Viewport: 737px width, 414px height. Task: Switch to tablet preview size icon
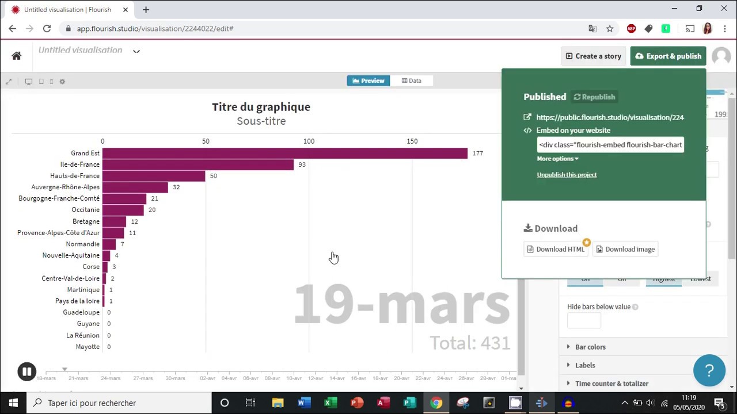point(41,82)
